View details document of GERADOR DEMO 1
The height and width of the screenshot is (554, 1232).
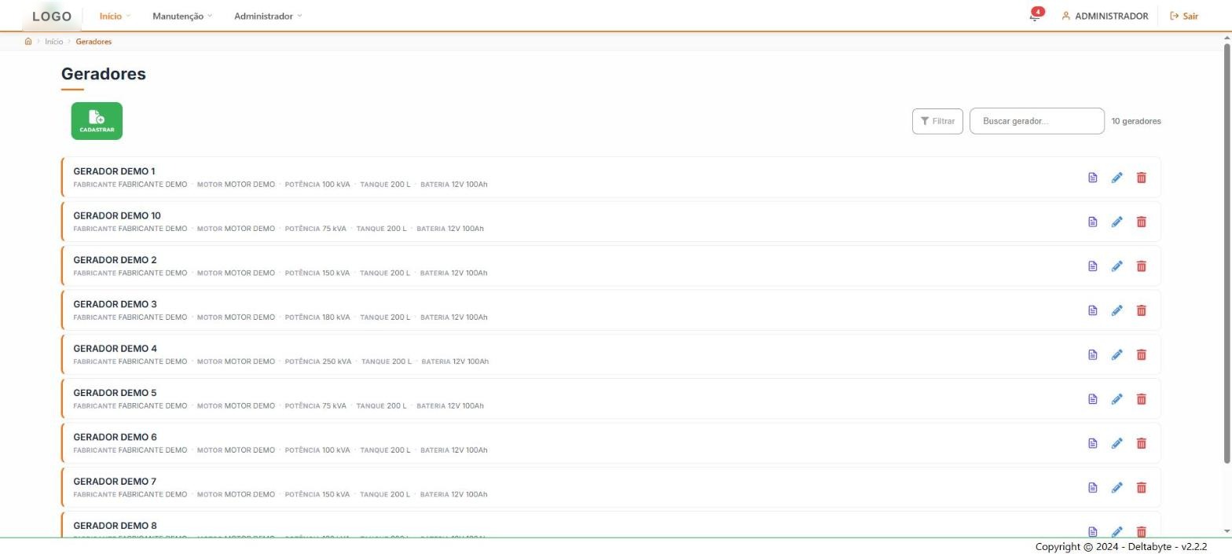[1092, 178]
